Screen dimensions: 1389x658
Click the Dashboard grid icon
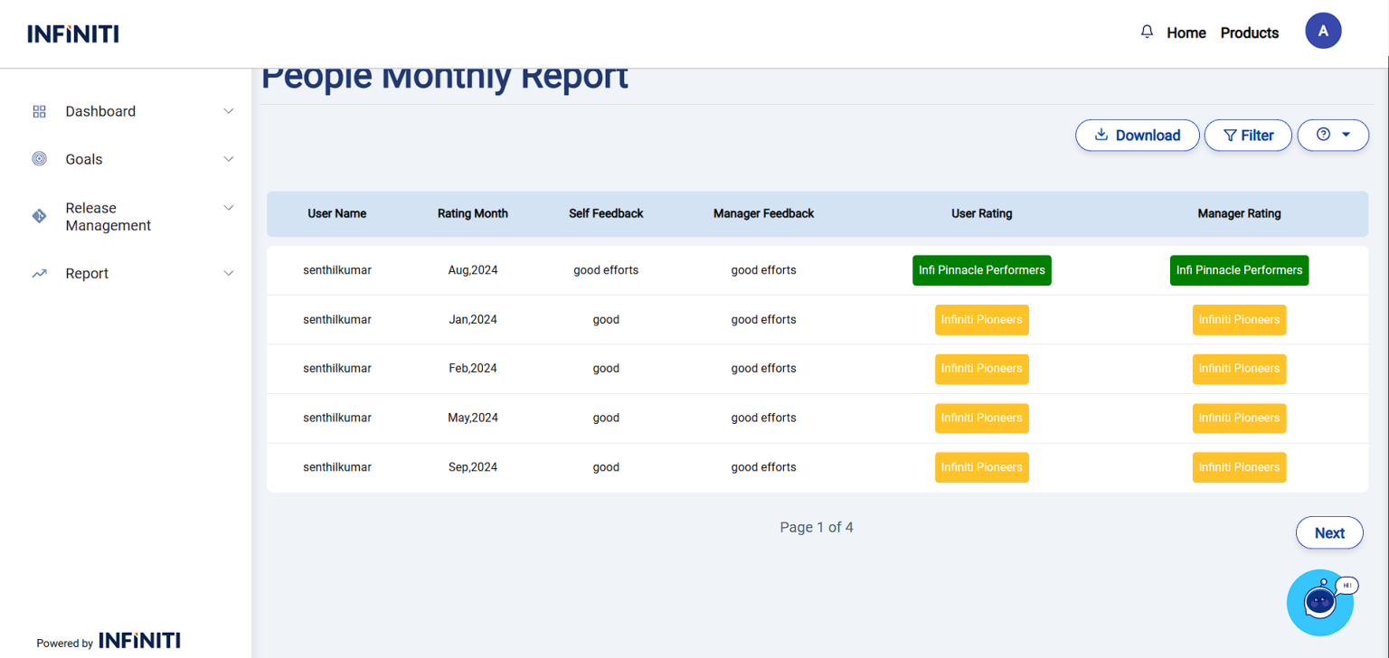tap(39, 111)
